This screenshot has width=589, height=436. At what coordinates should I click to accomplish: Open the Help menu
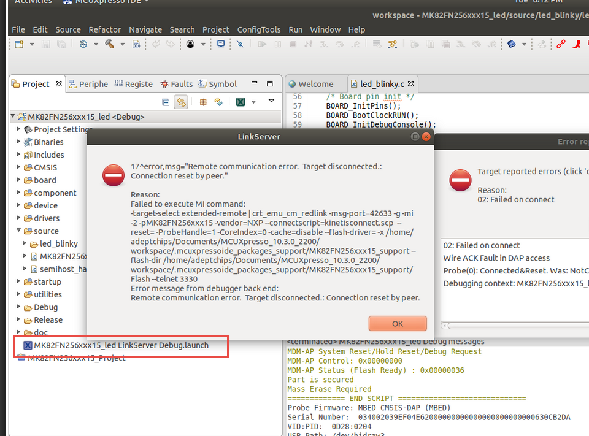pyautogui.click(x=356, y=29)
